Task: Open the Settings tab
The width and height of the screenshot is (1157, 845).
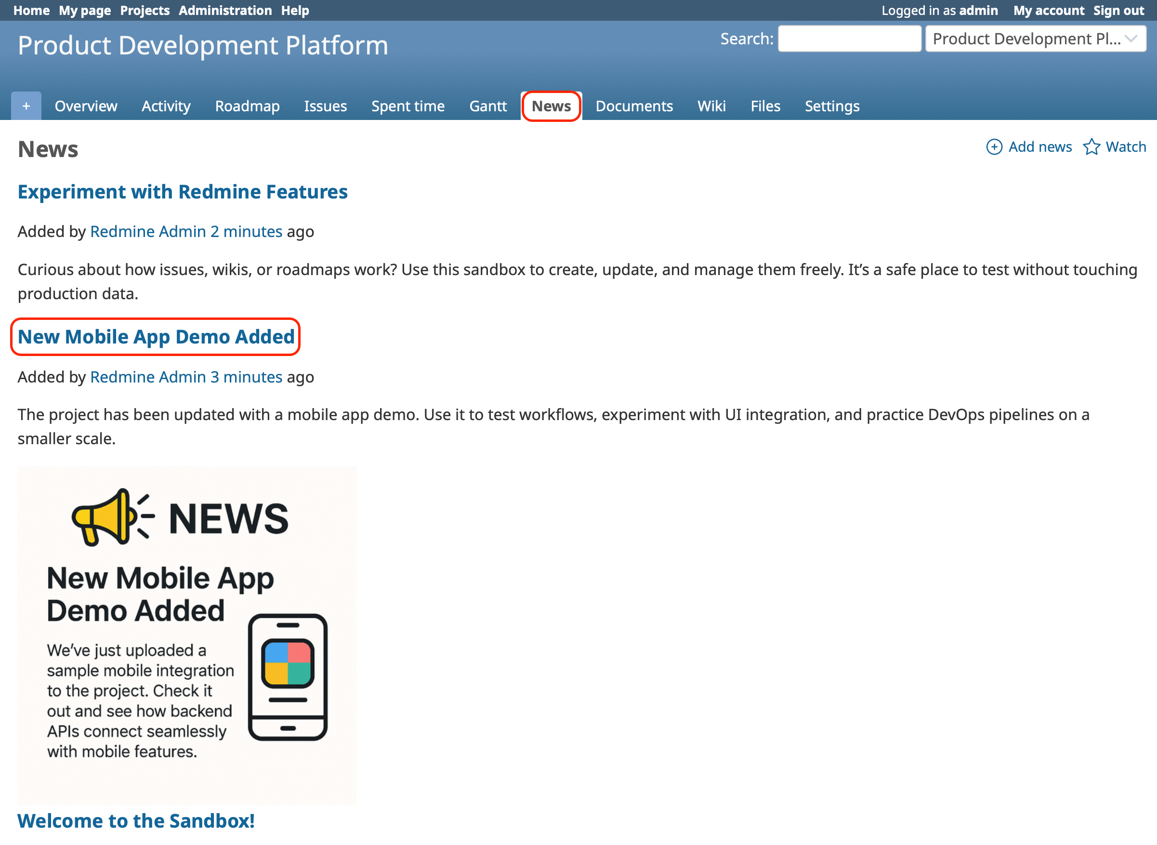Action: [x=831, y=106]
